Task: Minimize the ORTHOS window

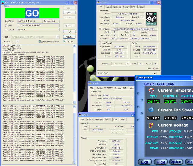Action: pyautogui.click(x=67, y=3)
